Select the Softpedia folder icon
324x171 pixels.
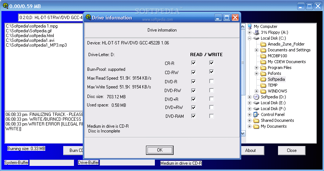(x=263, y=79)
